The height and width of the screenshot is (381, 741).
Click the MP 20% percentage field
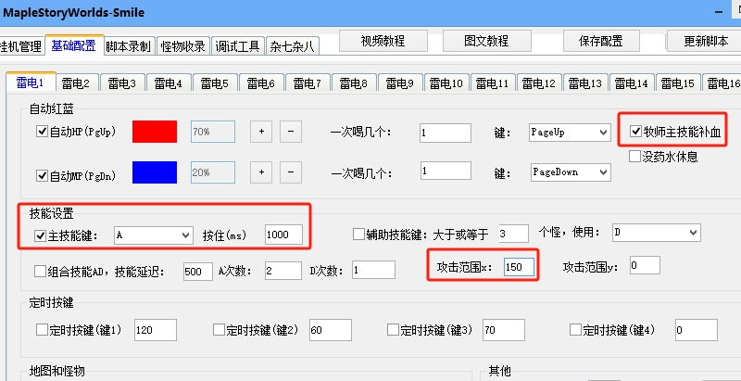click(213, 172)
